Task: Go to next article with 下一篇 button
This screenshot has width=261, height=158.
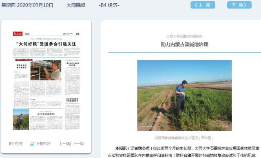Action: click(239, 5)
